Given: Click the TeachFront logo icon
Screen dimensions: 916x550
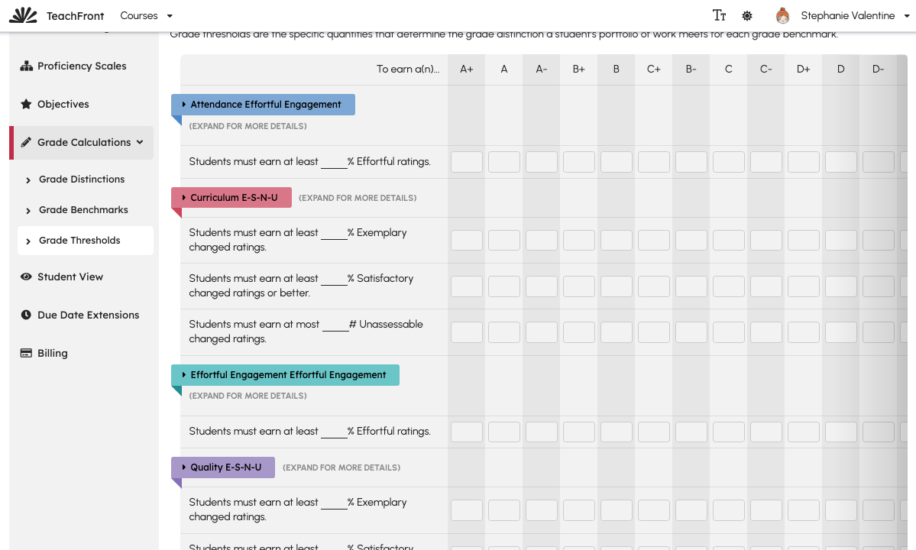Looking at the screenshot, I should (x=24, y=15).
